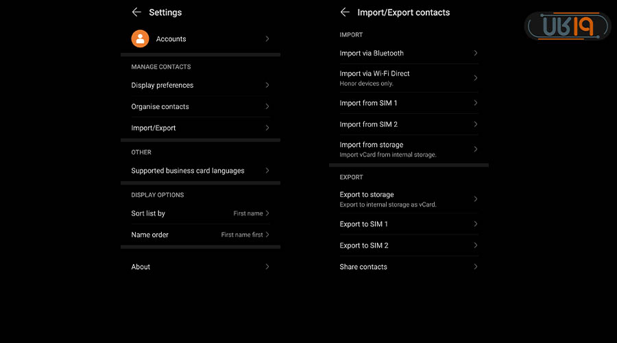Select Export to storage as vCard
The height and width of the screenshot is (343, 617).
388,199
